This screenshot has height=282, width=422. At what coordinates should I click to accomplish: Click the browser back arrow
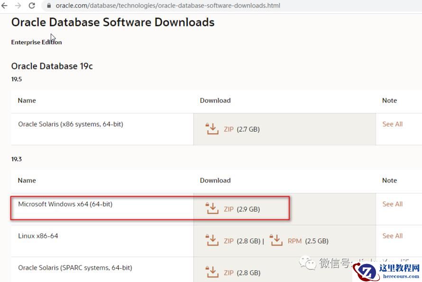[5, 6]
